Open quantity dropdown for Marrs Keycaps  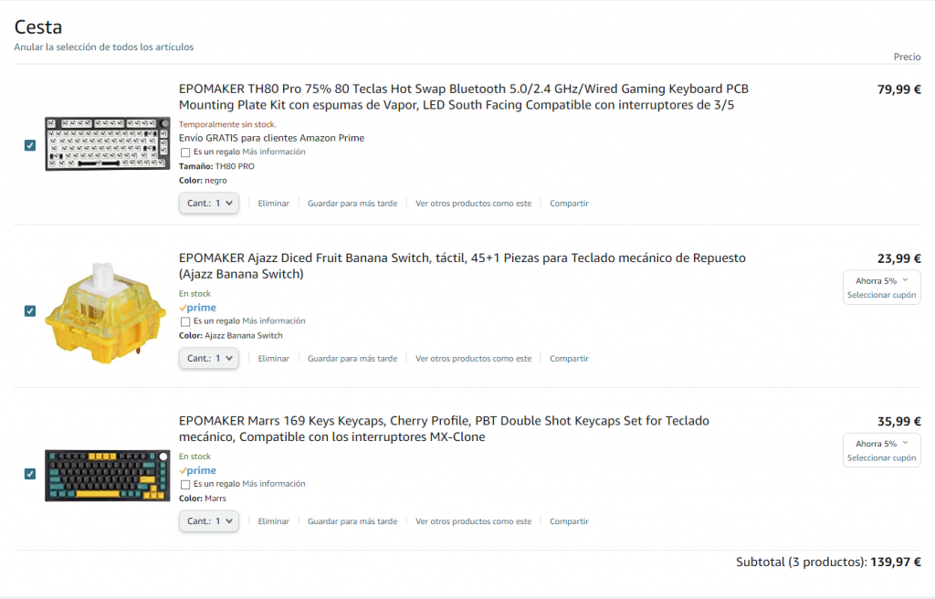(x=209, y=521)
